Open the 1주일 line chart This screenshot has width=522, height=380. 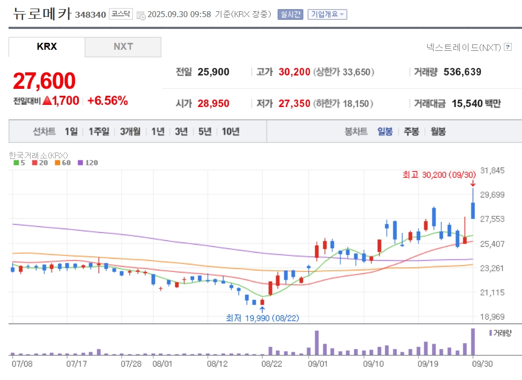(x=99, y=131)
